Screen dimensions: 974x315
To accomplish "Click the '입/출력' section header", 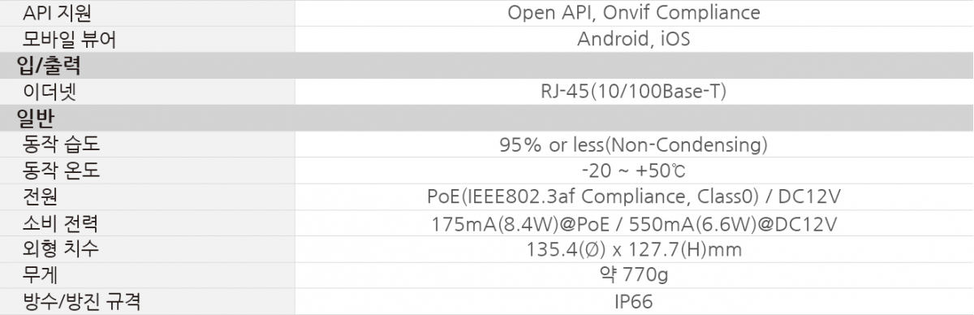I will [49, 65].
